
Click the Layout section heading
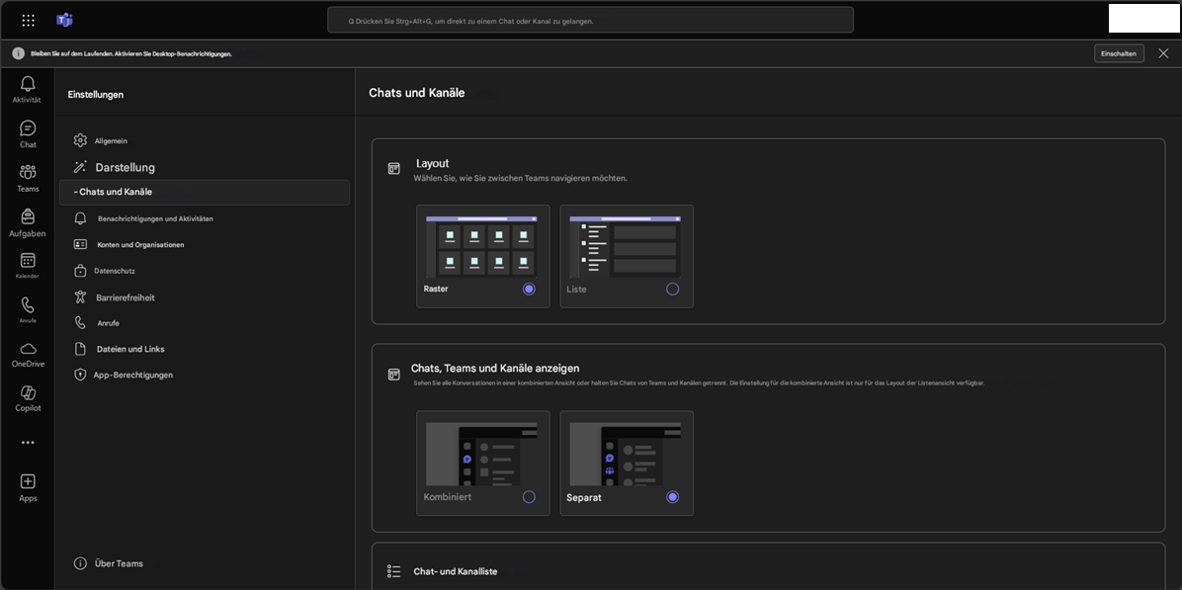click(433, 163)
